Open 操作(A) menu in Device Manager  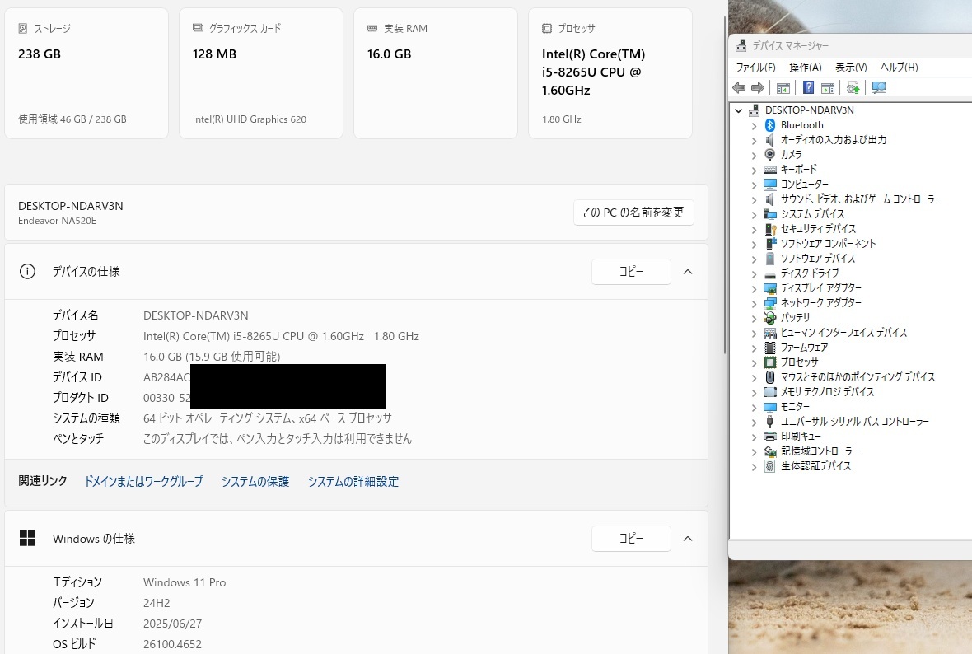806,67
